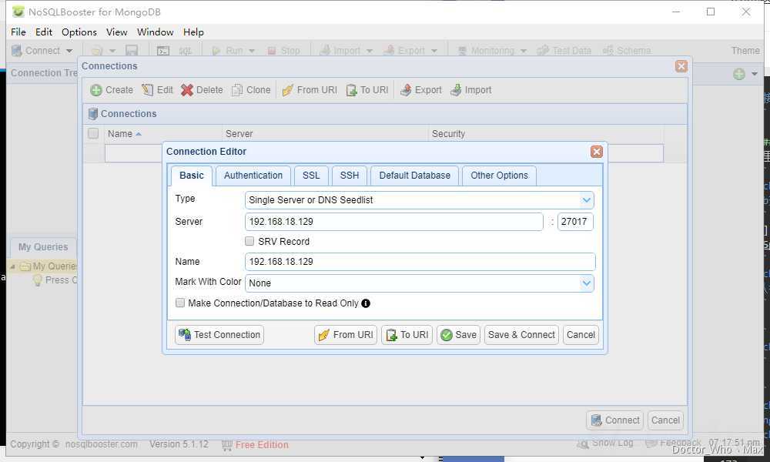770x462 pixels.
Task: Click the Import button in main toolbar
Action: (x=341, y=51)
